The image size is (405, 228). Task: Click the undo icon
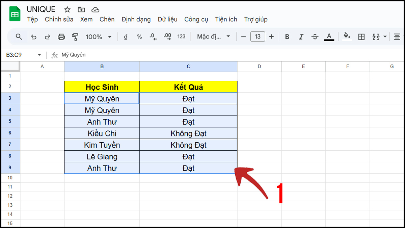point(33,36)
